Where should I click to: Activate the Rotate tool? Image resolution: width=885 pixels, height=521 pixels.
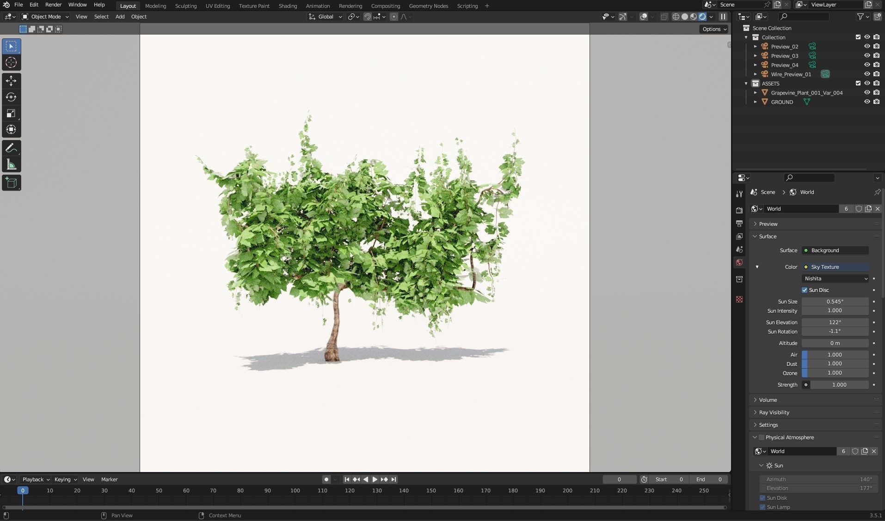click(11, 97)
